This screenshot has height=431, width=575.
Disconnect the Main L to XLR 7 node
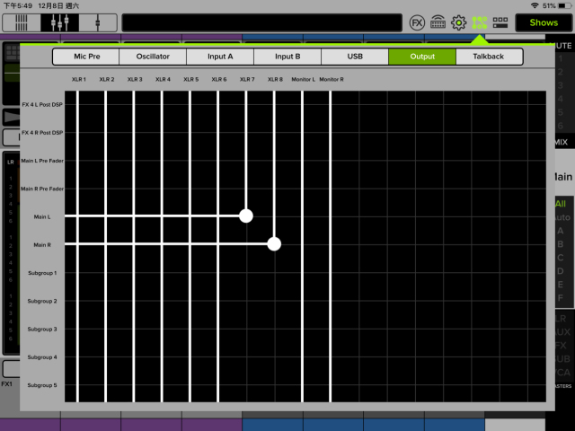tap(246, 215)
